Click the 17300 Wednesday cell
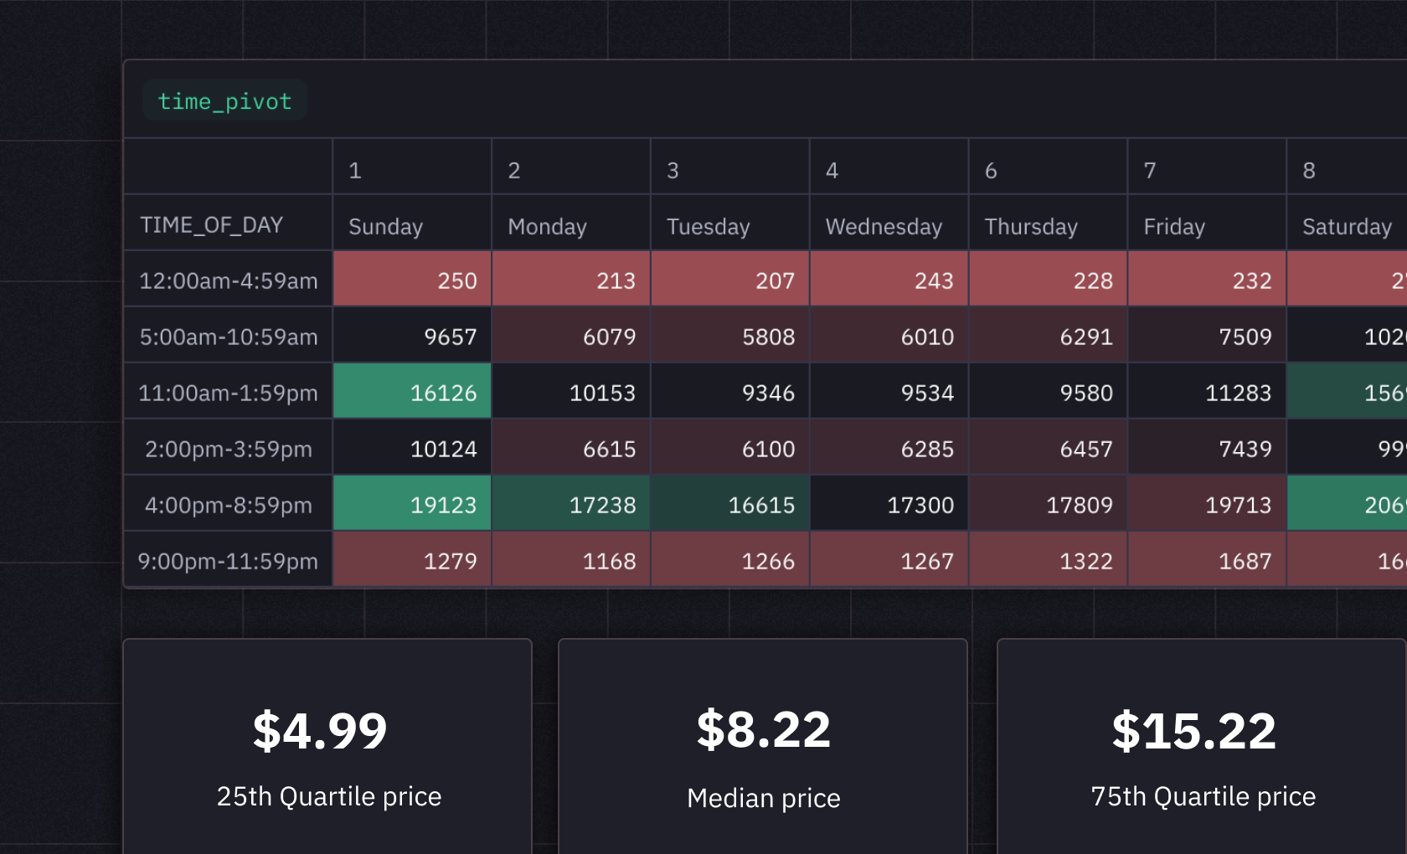This screenshot has height=854, width=1407. pos(888,503)
